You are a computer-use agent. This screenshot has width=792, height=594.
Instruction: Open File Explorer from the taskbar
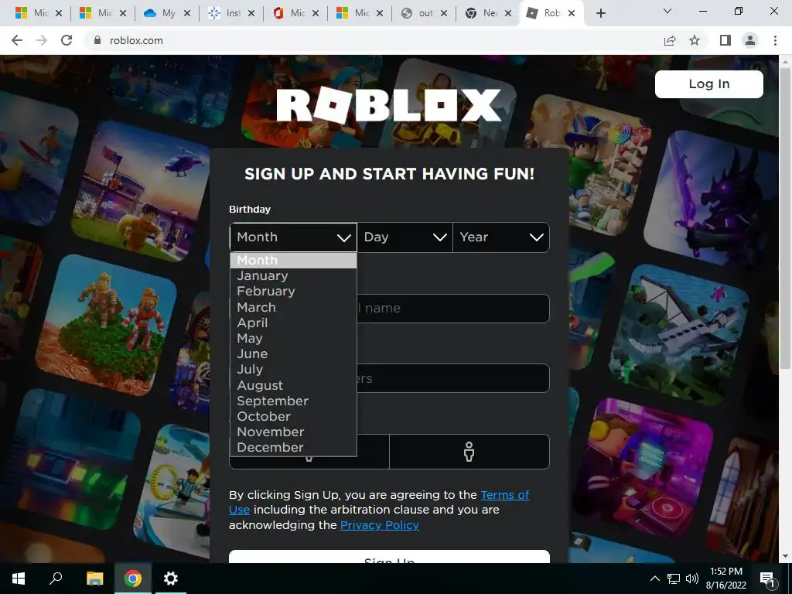click(94, 579)
